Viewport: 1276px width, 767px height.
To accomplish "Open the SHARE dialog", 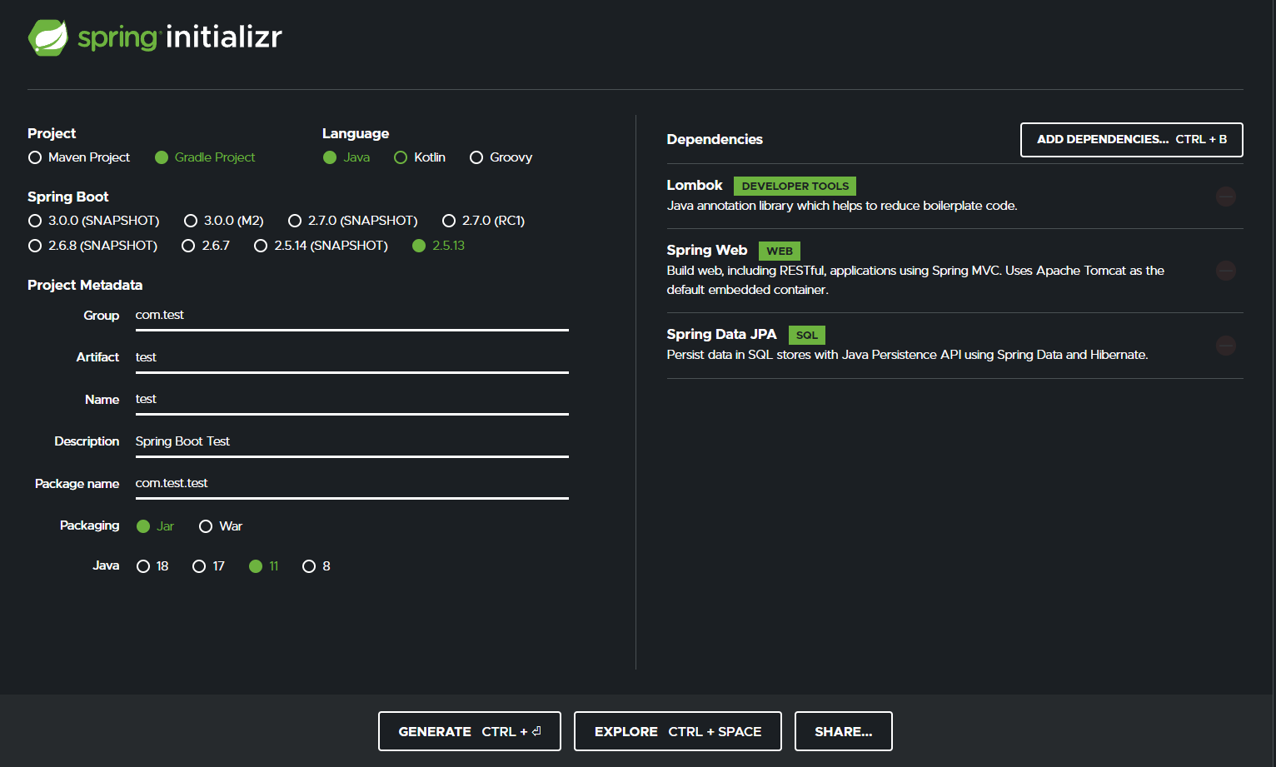I will (x=844, y=731).
